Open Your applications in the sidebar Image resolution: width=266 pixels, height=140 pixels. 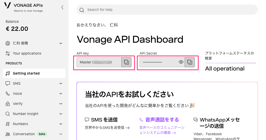34,54
